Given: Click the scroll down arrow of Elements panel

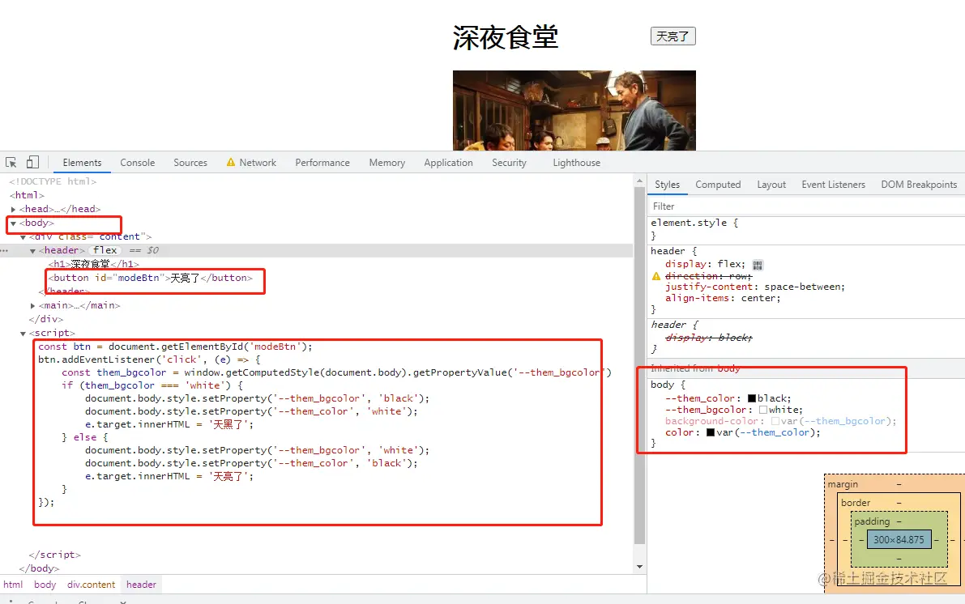Looking at the screenshot, I should [639, 567].
